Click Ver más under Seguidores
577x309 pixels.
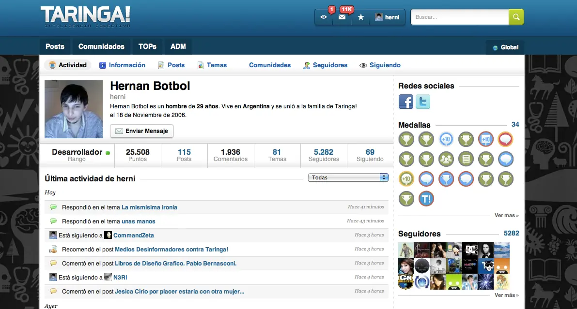click(x=506, y=295)
